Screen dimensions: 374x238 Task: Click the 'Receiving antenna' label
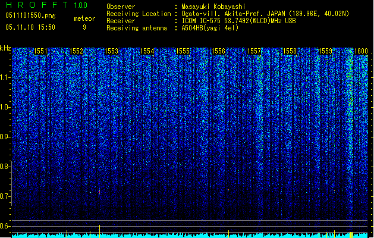click(x=137, y=28)
